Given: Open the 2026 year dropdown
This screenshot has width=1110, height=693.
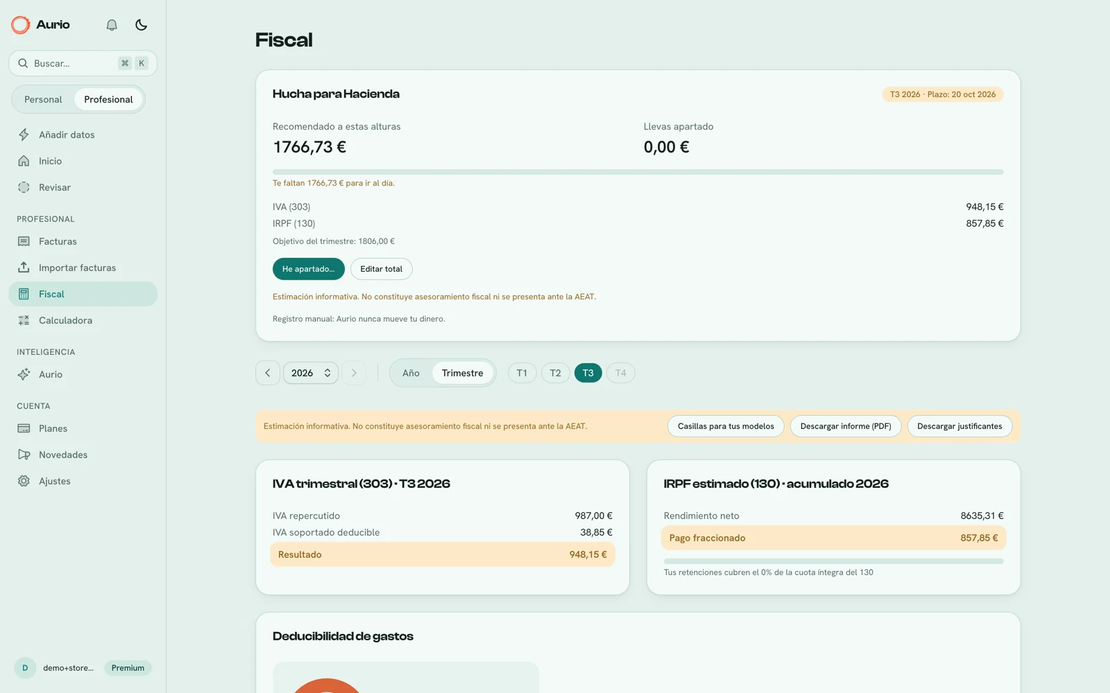Looking at the screenshot, I should click(311, 373).
